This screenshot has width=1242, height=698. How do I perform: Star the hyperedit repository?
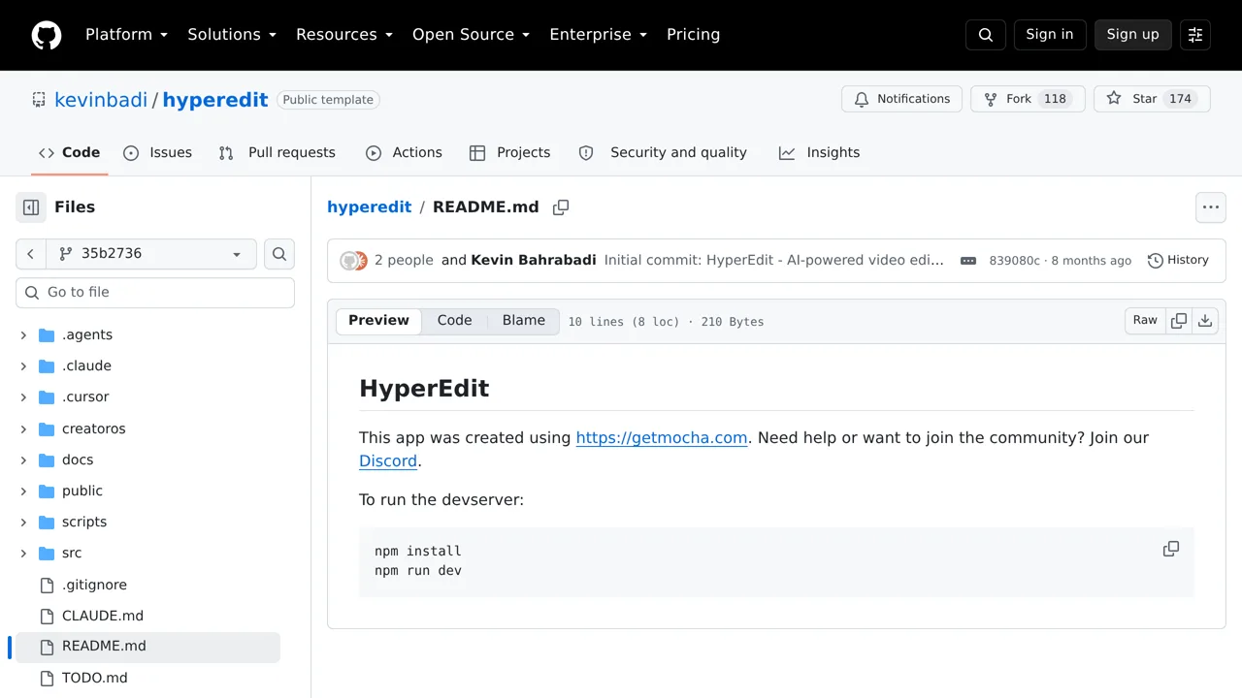[x=1152, y=99]
